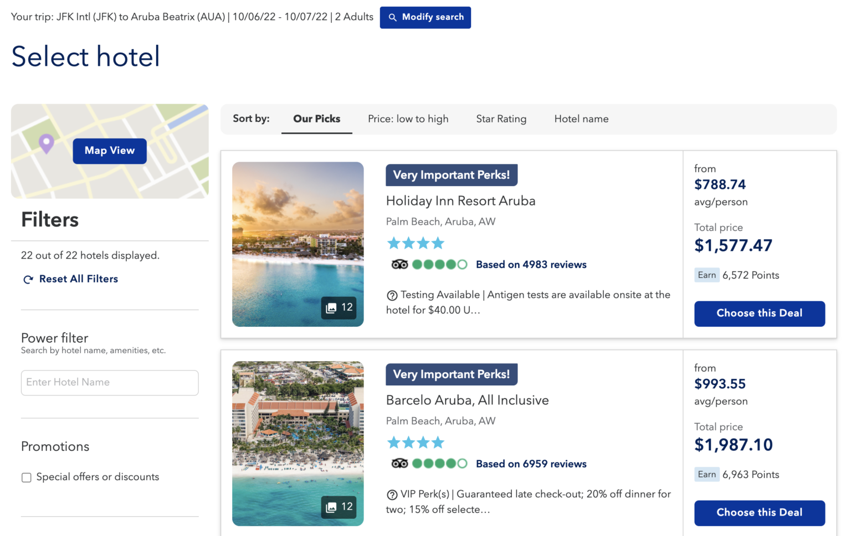The height and width of the screenshot is (536, 851).
Task: Keep the Our Picks sort tab selected
Action: 316,118
